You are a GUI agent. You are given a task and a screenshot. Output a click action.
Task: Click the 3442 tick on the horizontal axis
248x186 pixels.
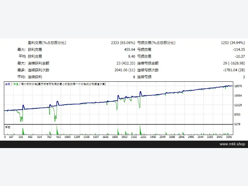coord(219,137)
